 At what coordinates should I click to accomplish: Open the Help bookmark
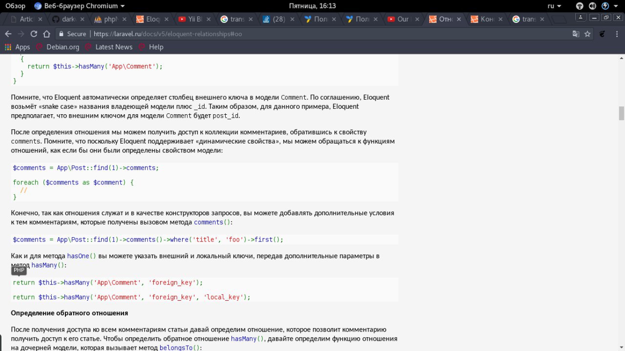150,47
